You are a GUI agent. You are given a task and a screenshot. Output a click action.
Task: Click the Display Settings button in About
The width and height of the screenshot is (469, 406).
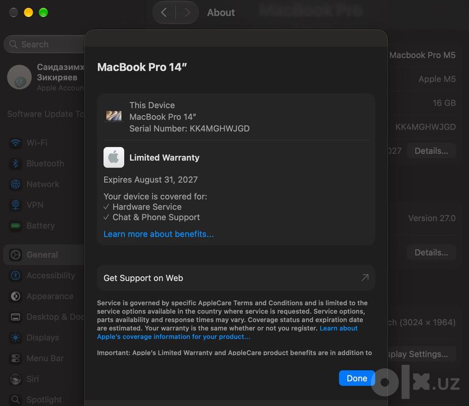tap(421, 354)
